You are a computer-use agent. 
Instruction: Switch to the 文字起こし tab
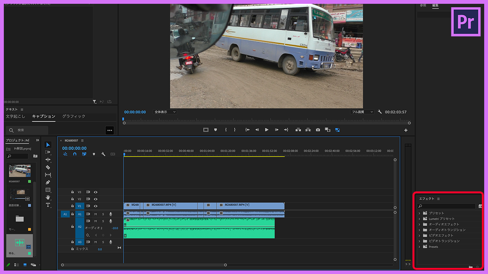click(15, 116)
